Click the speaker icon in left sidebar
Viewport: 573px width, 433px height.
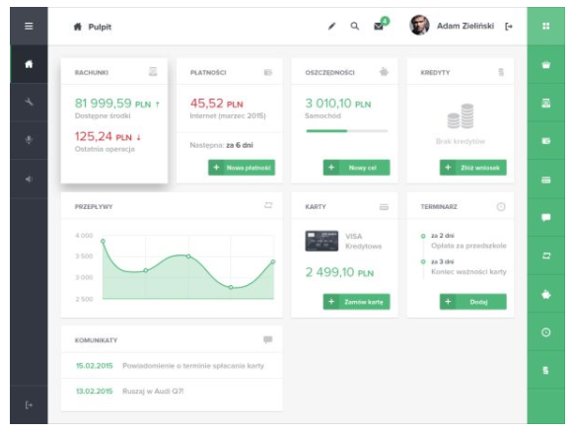pyautogui.click(x=29, y=180)
